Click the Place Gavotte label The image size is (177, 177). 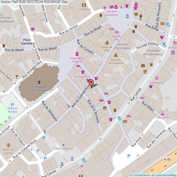click(x=27, y=41)
